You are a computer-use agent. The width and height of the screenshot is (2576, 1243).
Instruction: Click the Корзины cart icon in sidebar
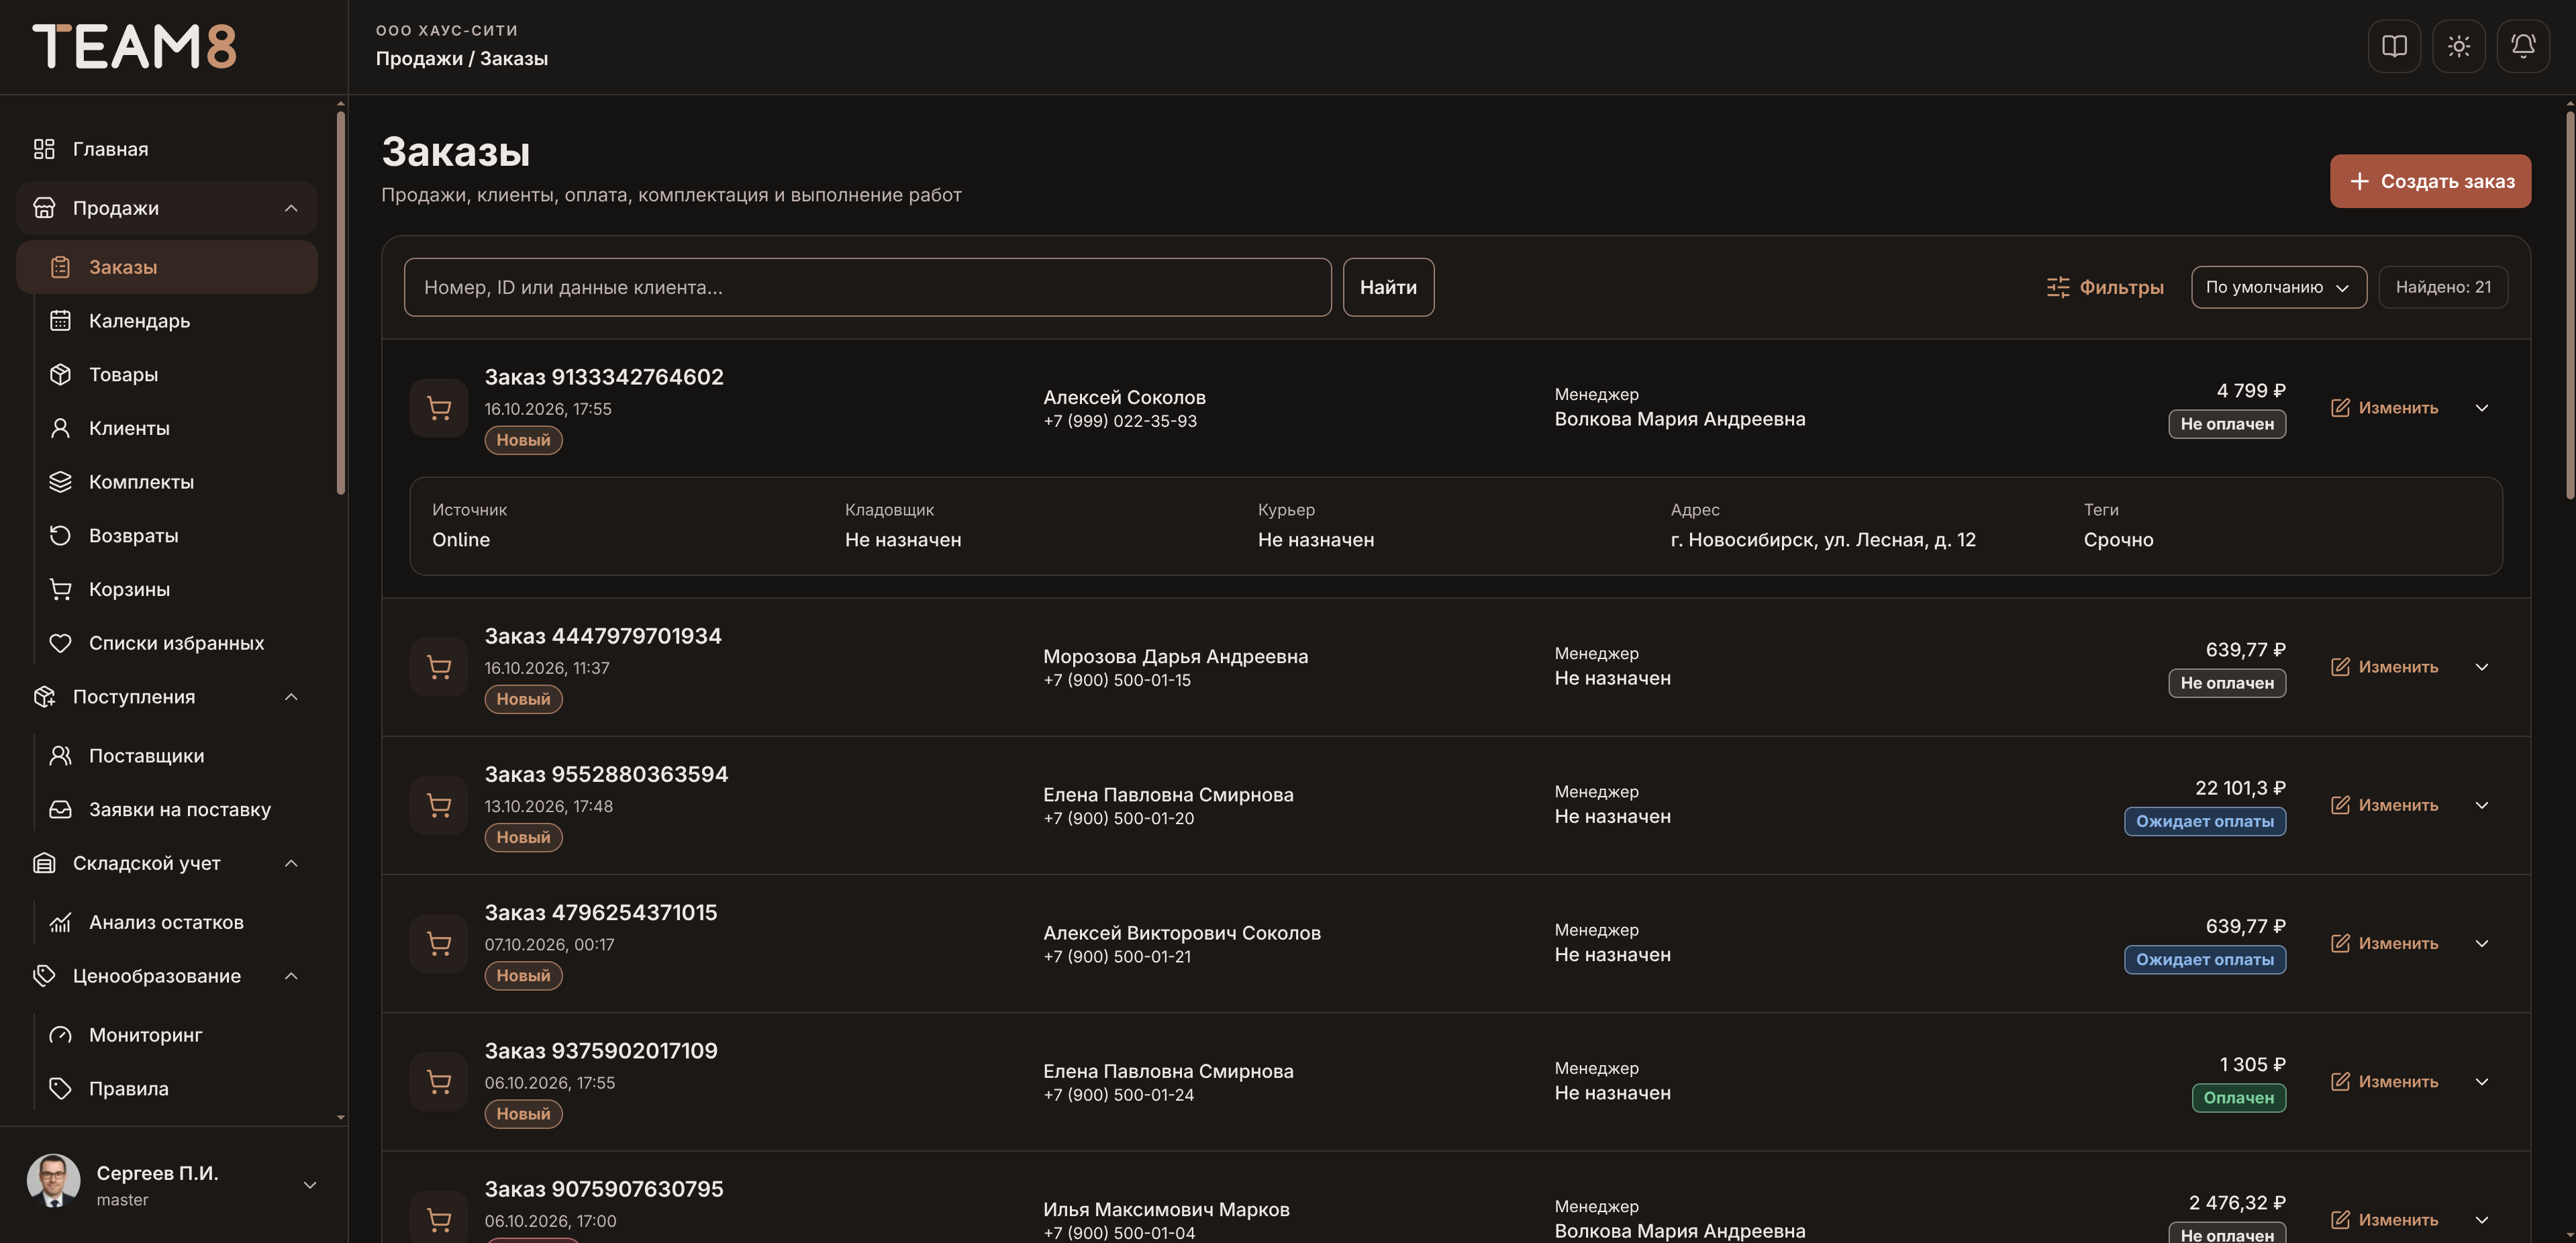click(x=60, y=589)
